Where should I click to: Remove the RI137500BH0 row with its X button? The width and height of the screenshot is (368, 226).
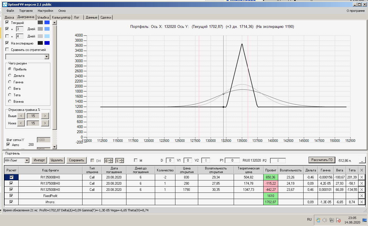(362, 183)
